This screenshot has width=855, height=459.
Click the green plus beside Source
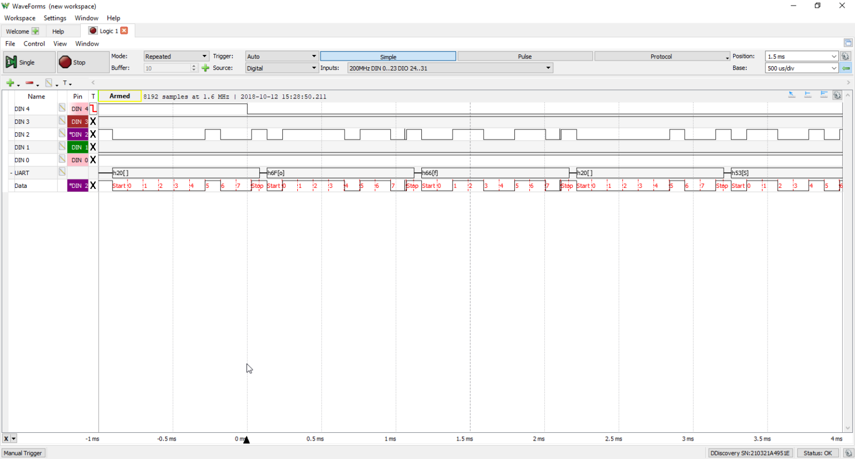pos(205,68)
